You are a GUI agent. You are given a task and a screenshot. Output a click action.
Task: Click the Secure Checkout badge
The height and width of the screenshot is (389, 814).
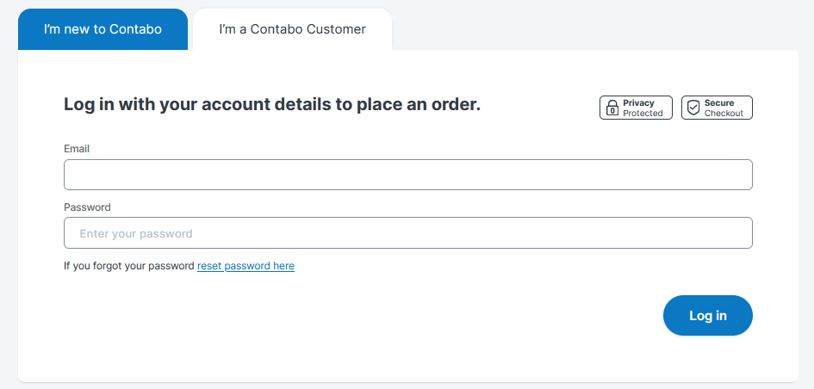(x=717, y=108)
